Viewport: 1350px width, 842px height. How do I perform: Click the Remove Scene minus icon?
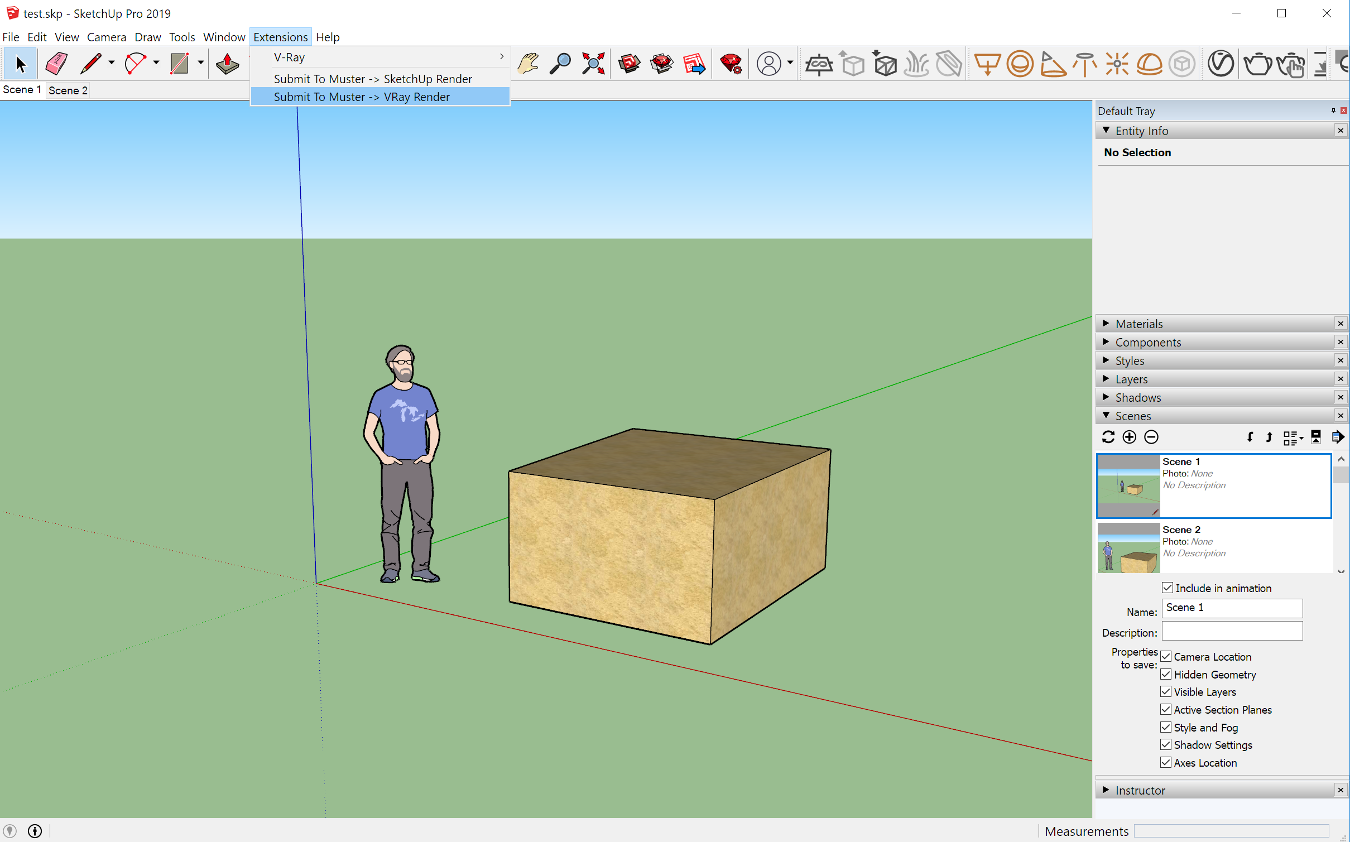pyautogui.click(x=1151, y=437)
